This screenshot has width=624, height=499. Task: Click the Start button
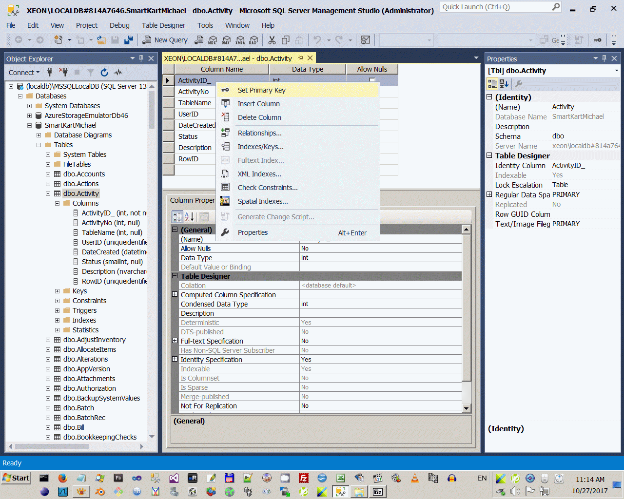16,478
